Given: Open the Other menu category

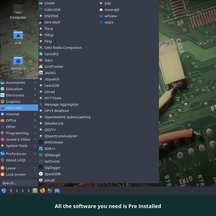Looking at the screenshot, I should point(19,127).
